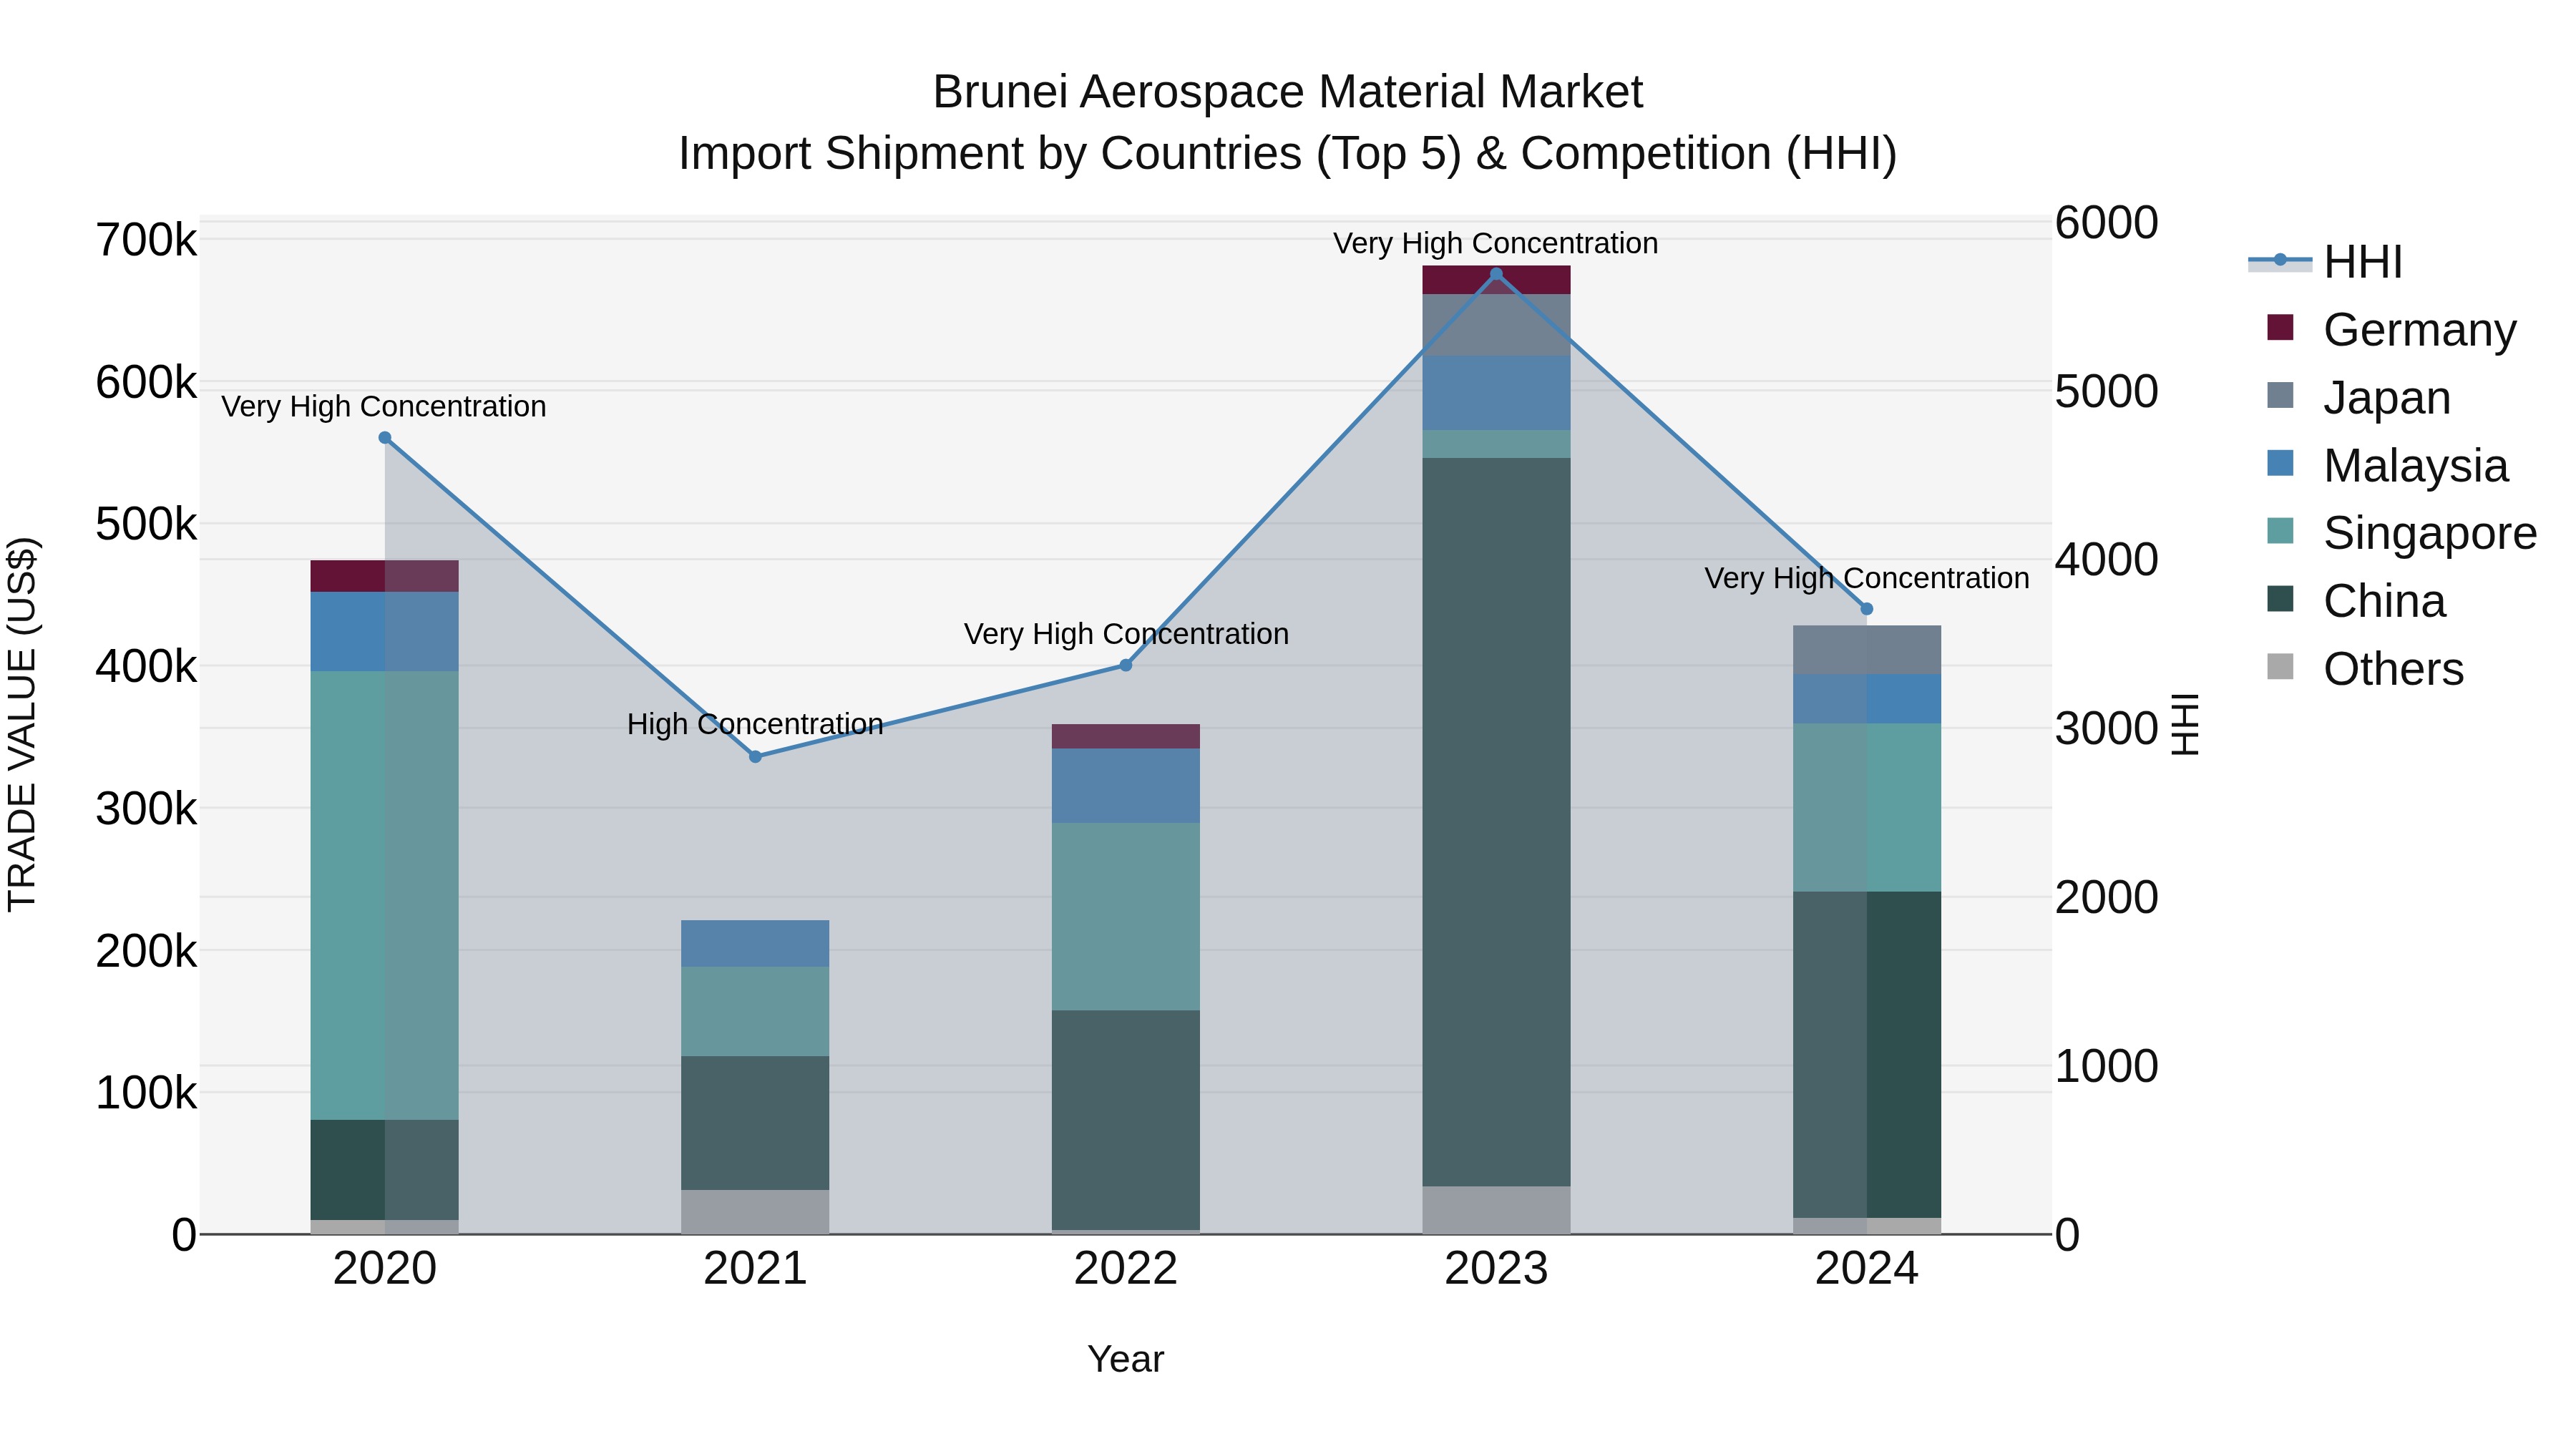
Task: Click the 700k left axis tick label
Action: tap(146, 240)
